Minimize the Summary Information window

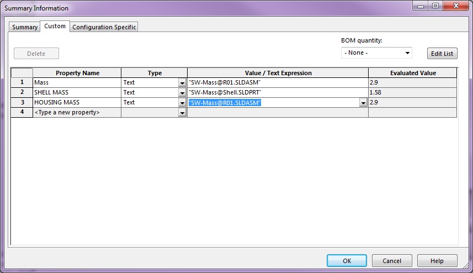click(x=421, y=6)
